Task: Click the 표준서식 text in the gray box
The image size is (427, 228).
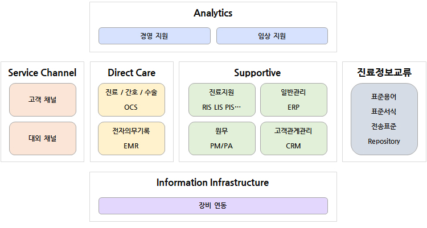Action: [x=384, y=111]
